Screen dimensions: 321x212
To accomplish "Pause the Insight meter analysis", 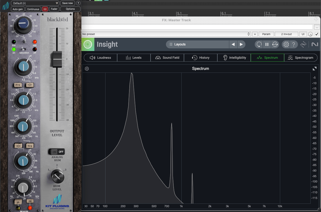I will tap(267, 44).
